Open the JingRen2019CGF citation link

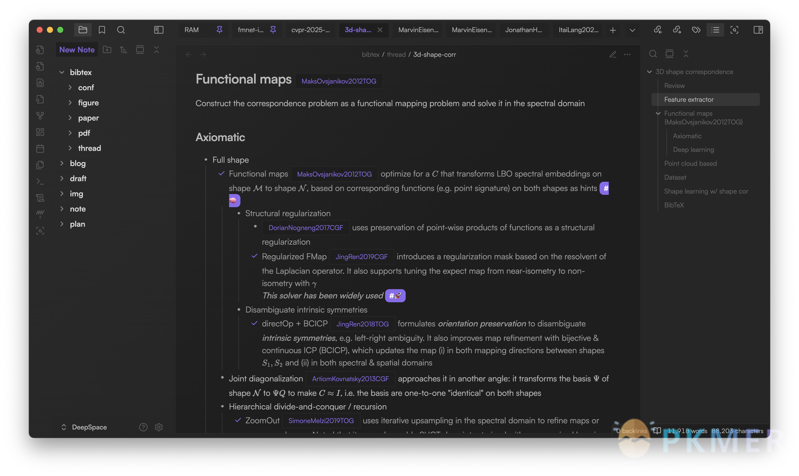(x=361, y=257)
